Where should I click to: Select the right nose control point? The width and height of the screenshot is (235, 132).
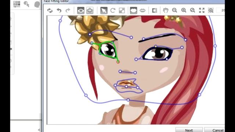point(135,73)
